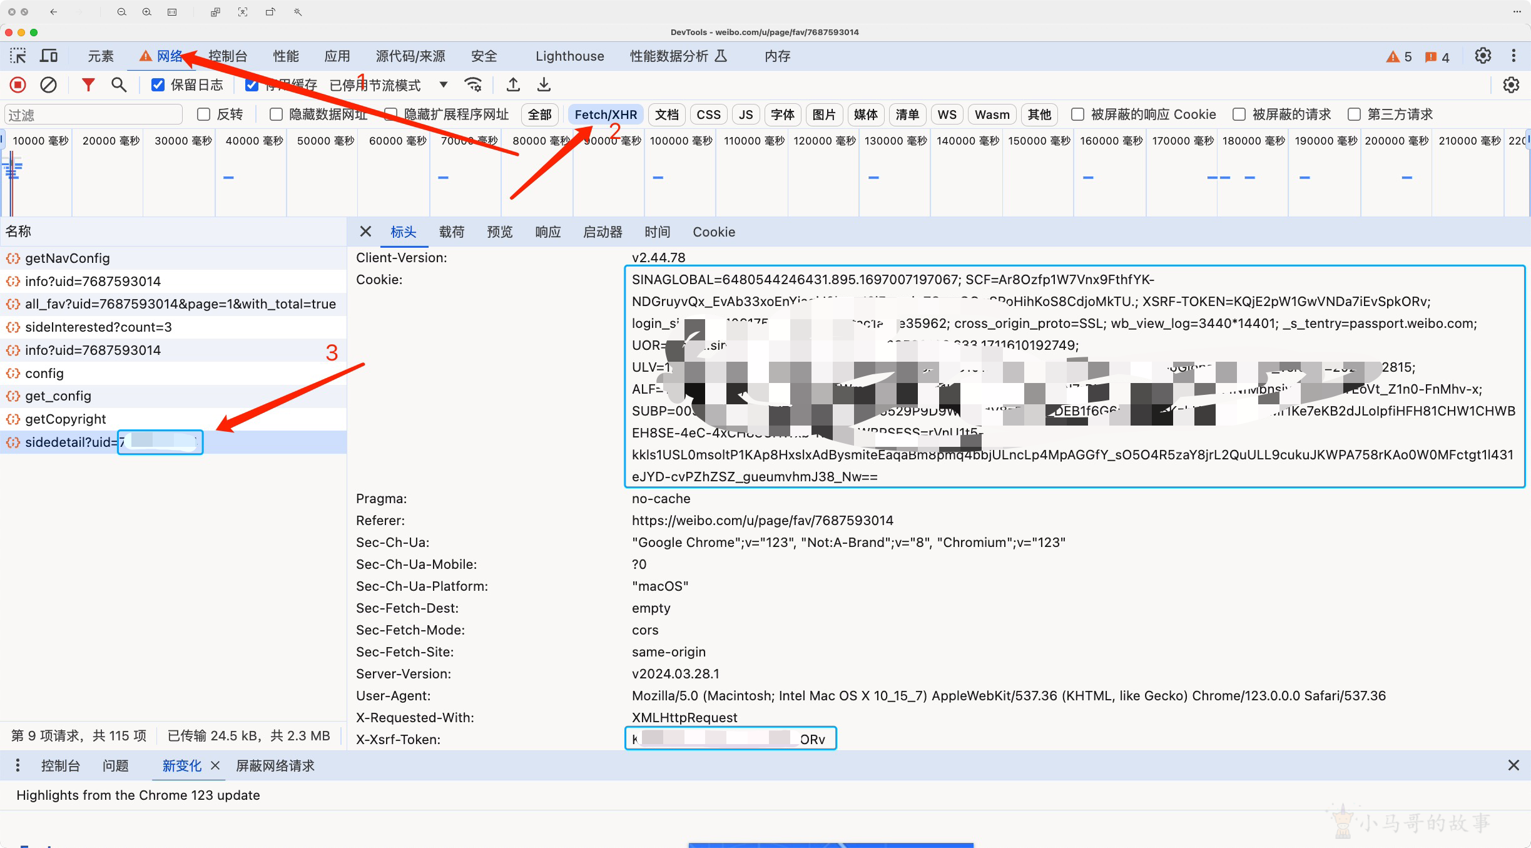
Task: Select the sideInterested?count=3 request
Action: (x=173, y=327)
